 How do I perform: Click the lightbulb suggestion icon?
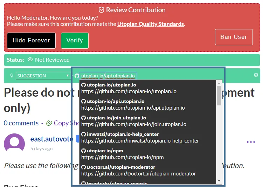tap(12, 76)
